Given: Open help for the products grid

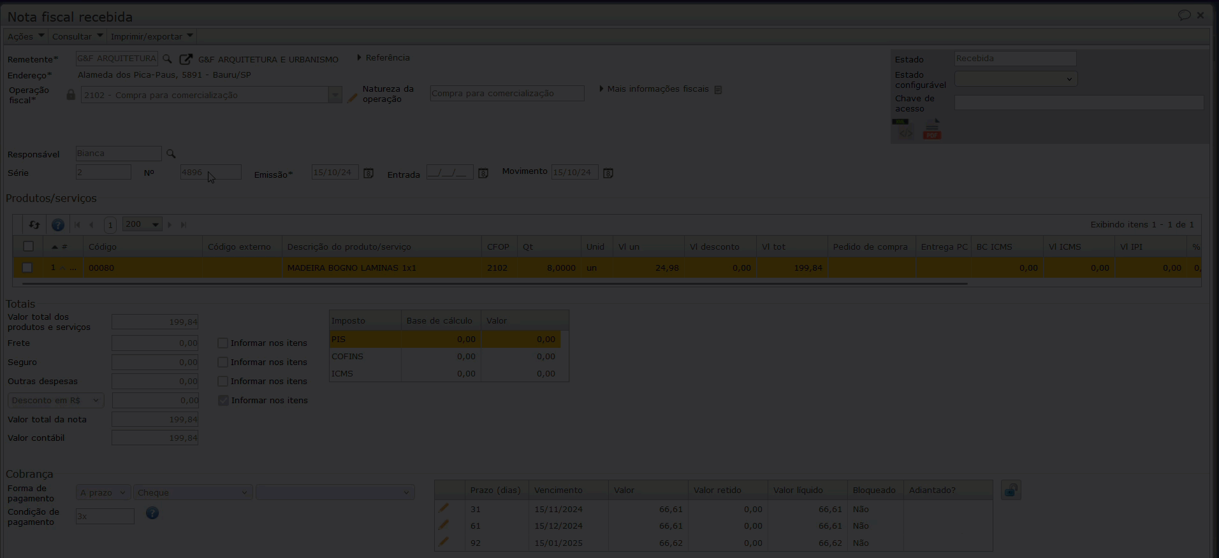Looking at the screenshot, I should (x=58, y=225).
